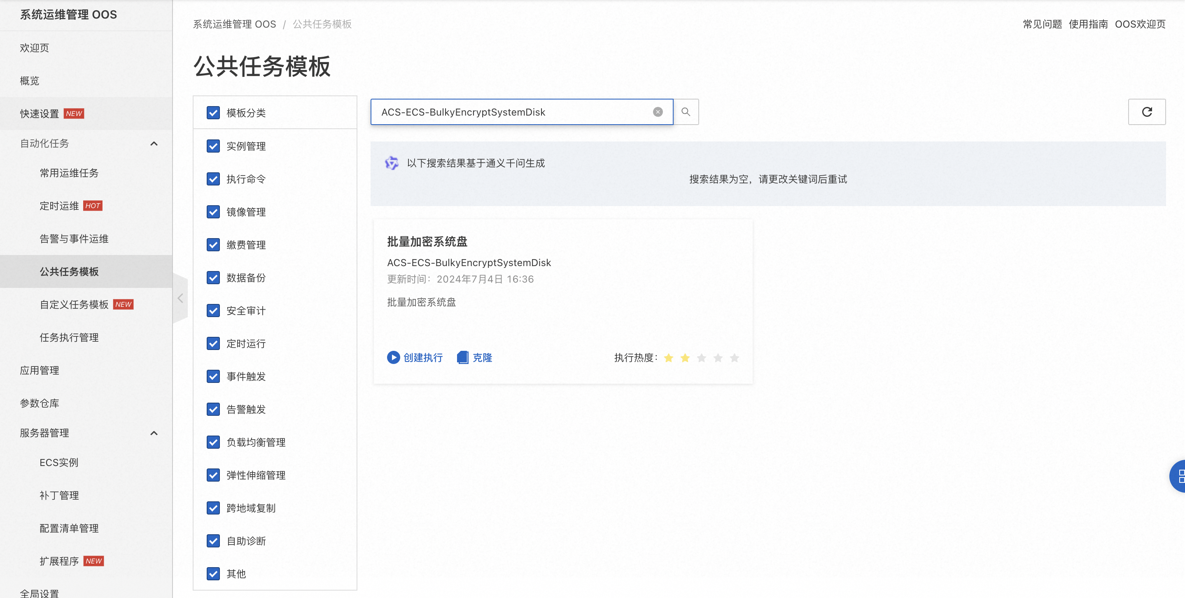Click the fourth 执行热度 star
The image size is (1185, 598).
tap(718, 357)
